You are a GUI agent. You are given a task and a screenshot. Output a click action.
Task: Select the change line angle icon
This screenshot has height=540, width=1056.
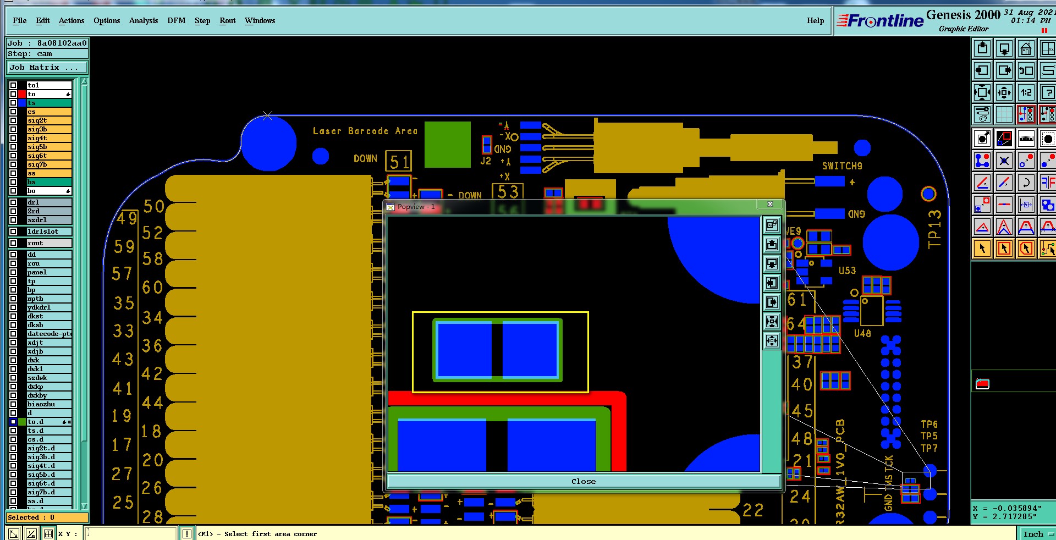982,183
